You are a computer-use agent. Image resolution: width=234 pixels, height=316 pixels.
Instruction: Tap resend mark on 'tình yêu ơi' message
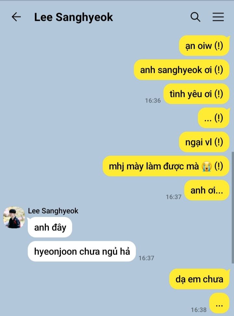tap(219, 94)
